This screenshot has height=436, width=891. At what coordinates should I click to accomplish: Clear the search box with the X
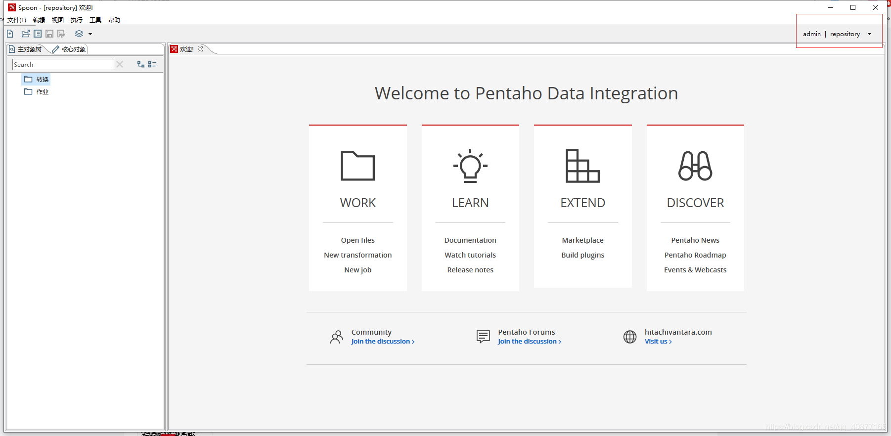click(x=120, y=64)
